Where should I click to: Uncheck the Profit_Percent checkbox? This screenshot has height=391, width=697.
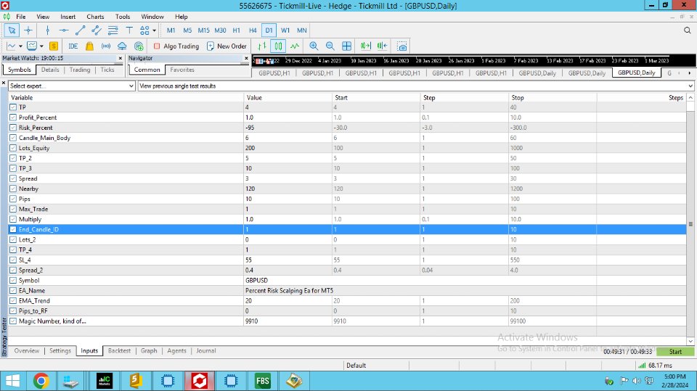tap(13, 118)
